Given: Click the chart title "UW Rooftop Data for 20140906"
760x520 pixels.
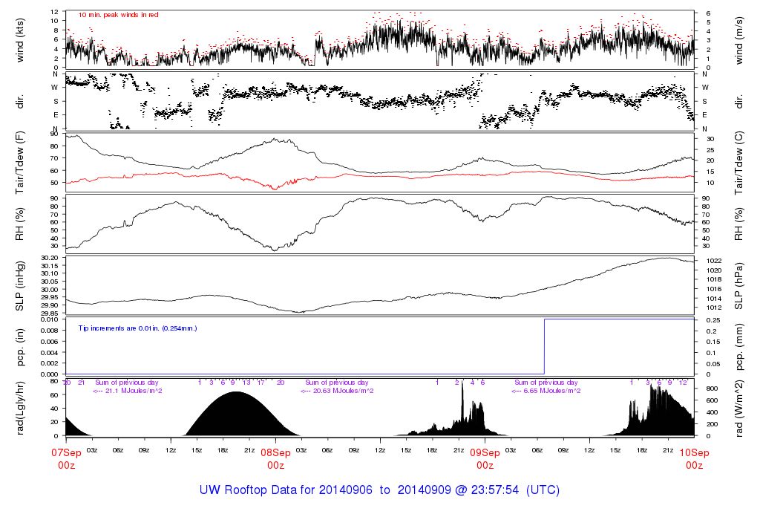Looking at the screenshot, I should point(286,490).
